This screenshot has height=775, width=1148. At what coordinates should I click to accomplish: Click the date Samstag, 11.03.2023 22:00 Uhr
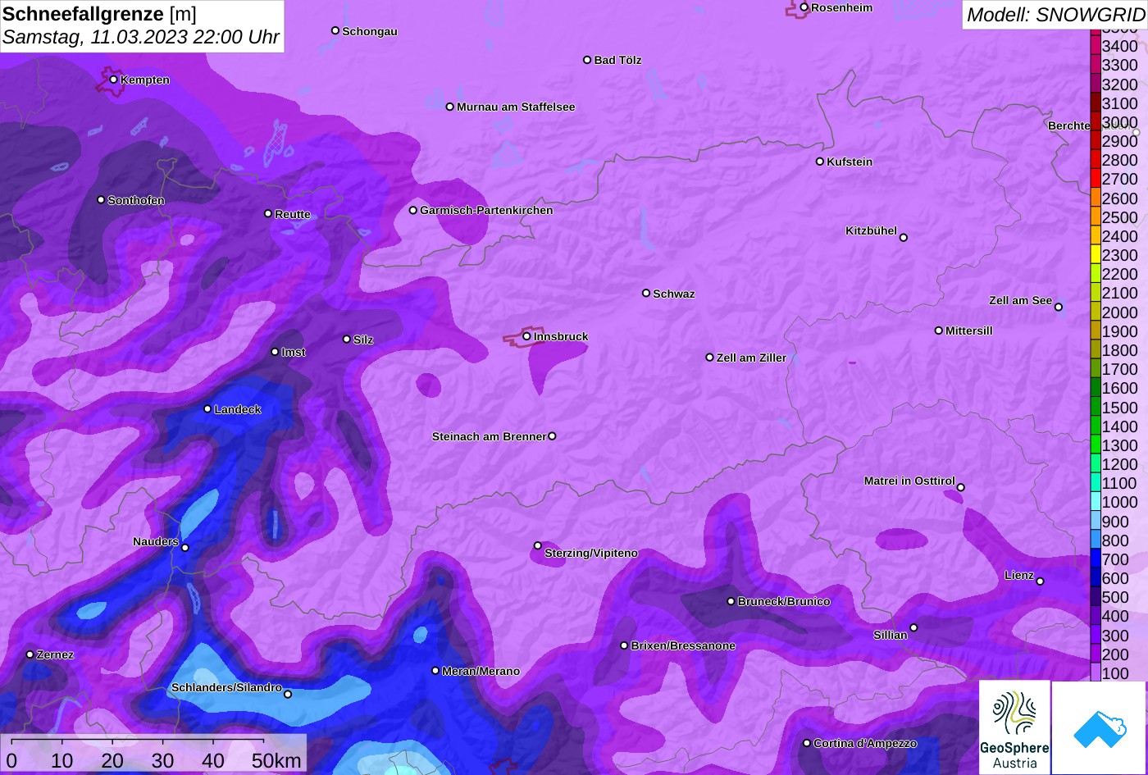point(141,37)
